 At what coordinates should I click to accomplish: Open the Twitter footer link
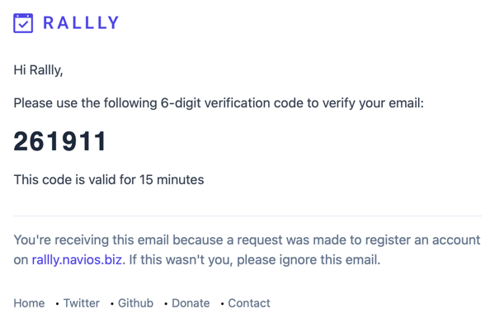point(82,303)
